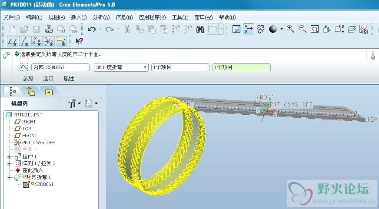This screenshot has width=379, height=209.
Task: Open the 属性 dashboard panel
Action: [x=69, y=78]
